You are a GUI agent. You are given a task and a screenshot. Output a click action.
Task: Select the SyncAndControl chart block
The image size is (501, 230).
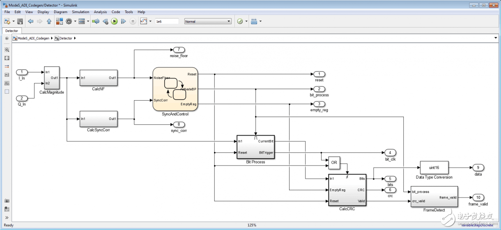coord(175,89)
